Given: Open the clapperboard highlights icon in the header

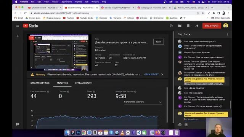Looking at the screenshot, I should [x=180, y=26].
